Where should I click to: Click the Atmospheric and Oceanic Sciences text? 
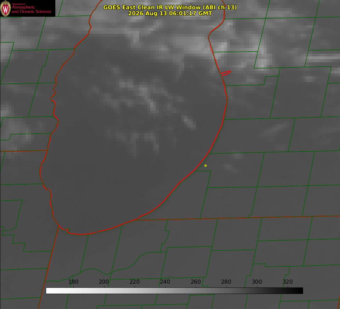tap(31, 9)
